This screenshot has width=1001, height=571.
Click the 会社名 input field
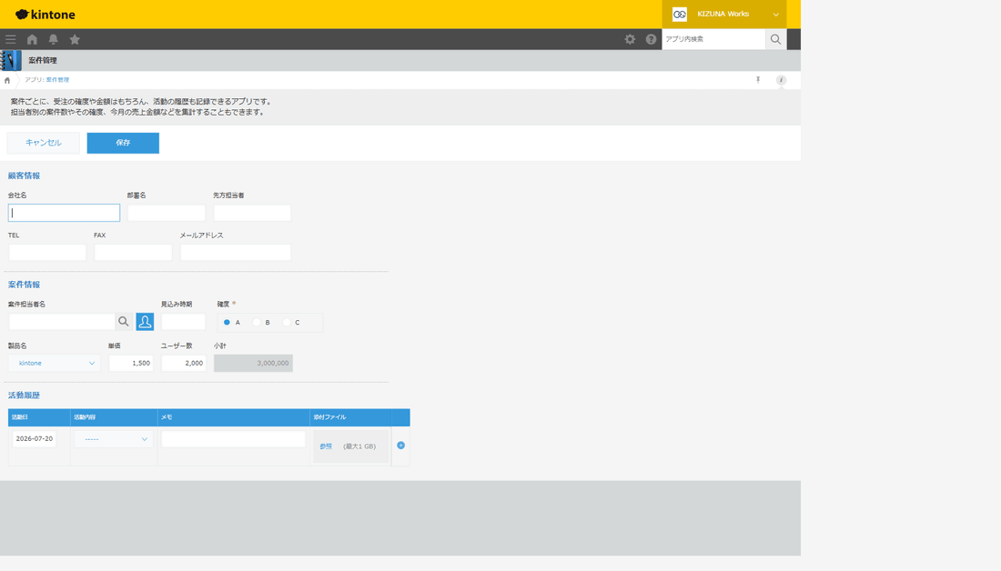[64, 213]
